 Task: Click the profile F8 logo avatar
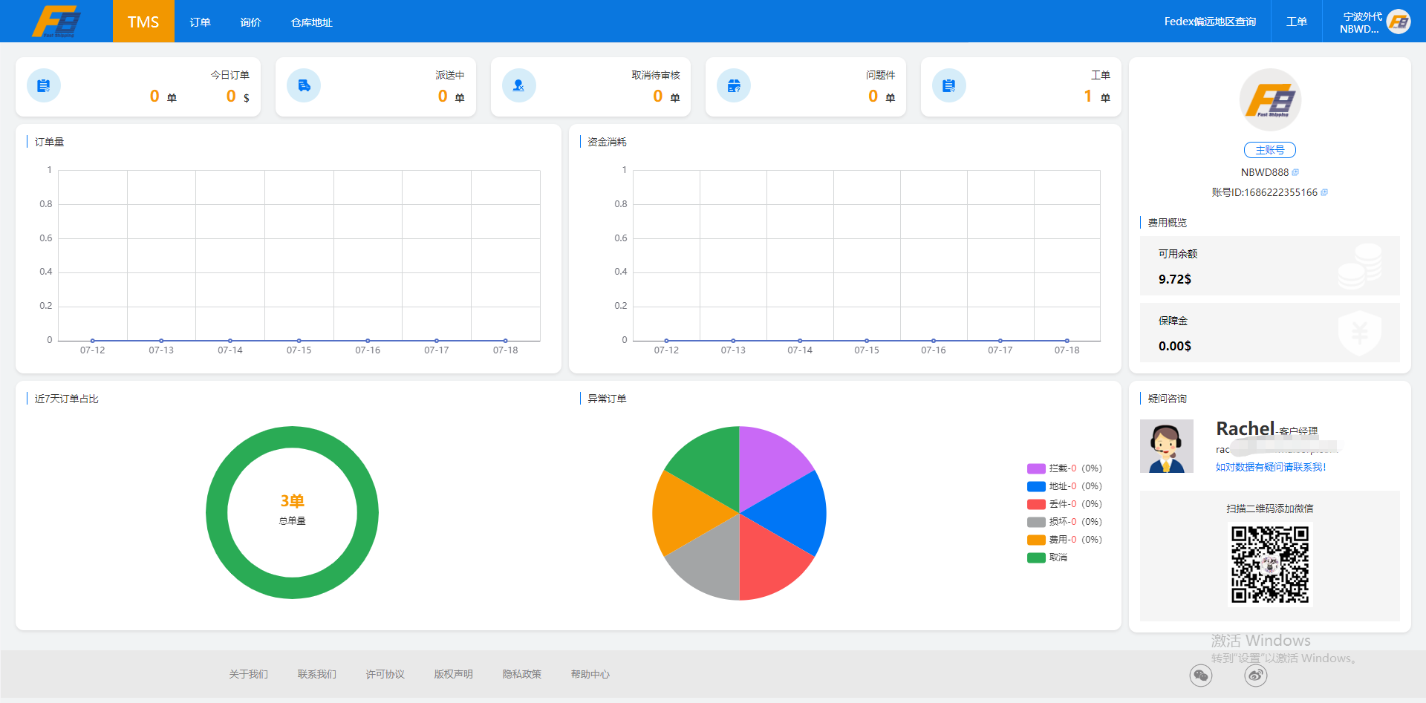pos(1270,100)
